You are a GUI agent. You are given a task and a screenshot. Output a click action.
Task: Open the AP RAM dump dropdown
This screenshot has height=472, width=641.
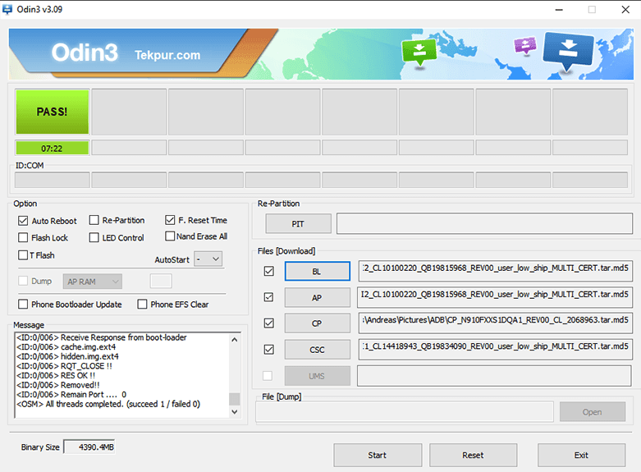93,282
